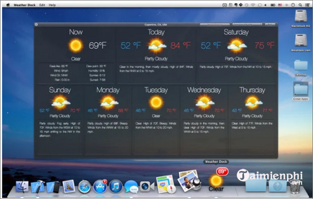The width and height of the screenshot is (313, 199).
Task: Click Thursday's weather icon
Action: (253, 102)
